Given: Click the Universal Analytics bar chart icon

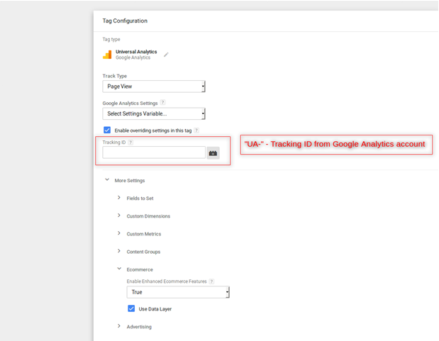Looking at the screenshot, I should (x=107, y=55).
